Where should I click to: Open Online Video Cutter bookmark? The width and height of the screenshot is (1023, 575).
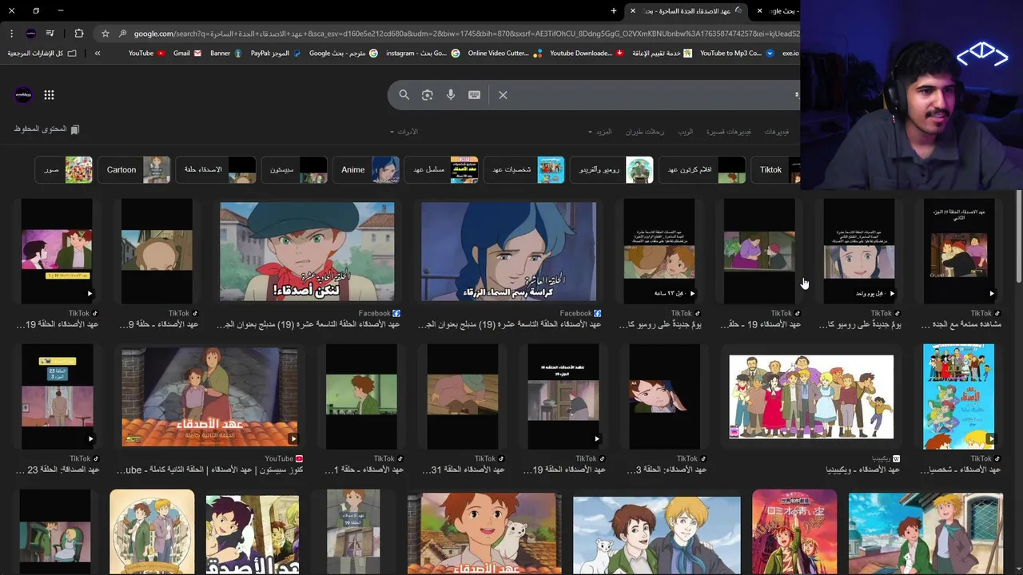(504, 54)
